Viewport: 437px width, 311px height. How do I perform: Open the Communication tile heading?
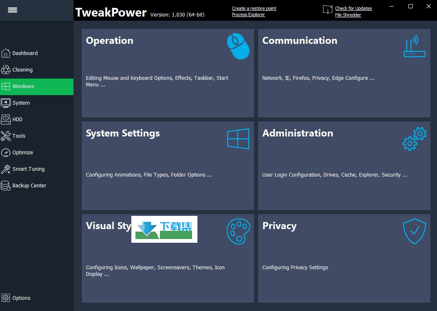(299, 41)
